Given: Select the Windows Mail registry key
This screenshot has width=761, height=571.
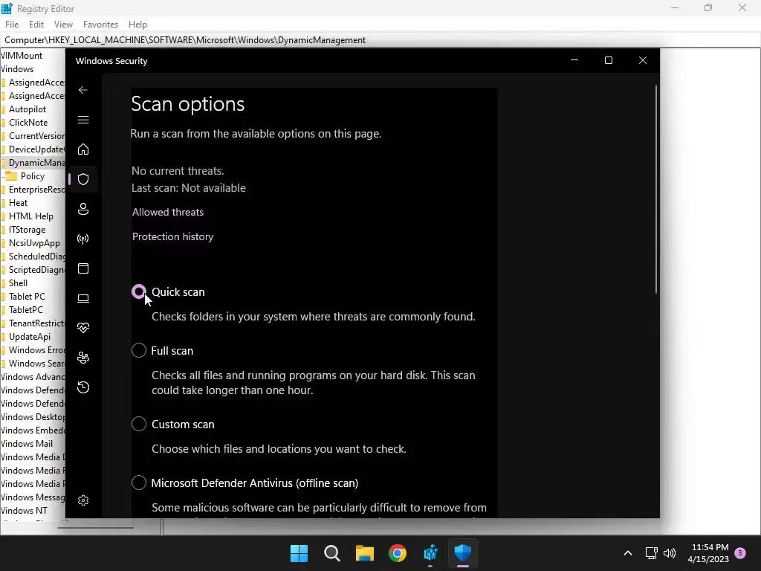Looking at the screenshot, I should pyautogui.click(x=26, y=444).
